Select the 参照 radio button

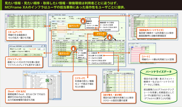point(62,18)
